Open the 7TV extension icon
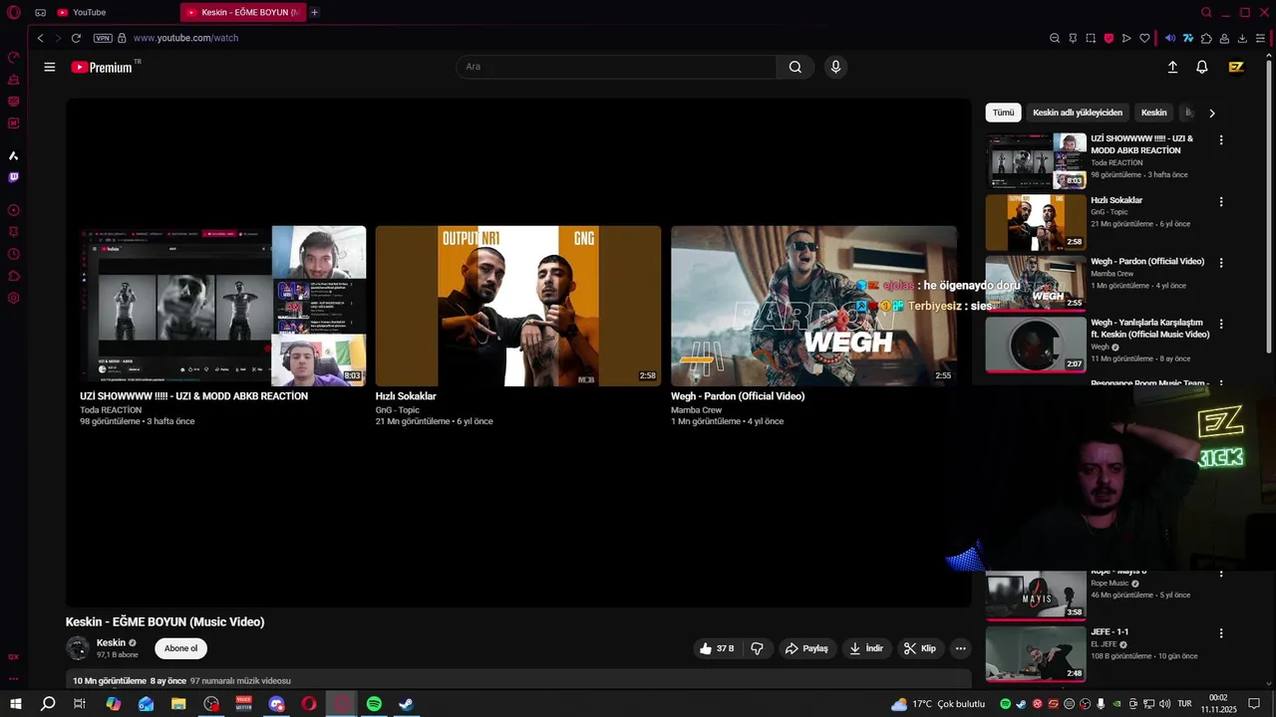This screenshot has height=717, width=1276. (x=1188, y=38)
